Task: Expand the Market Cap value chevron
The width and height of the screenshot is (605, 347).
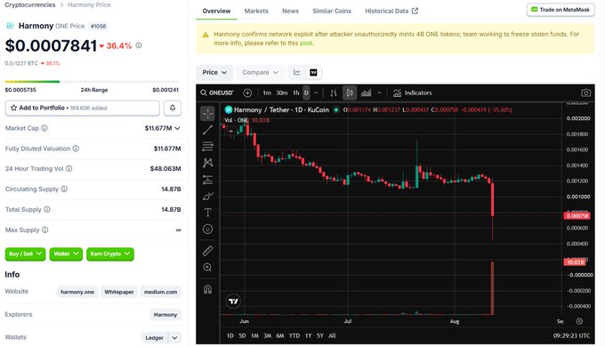Action: pyautogui.click(x=177, y=128)
